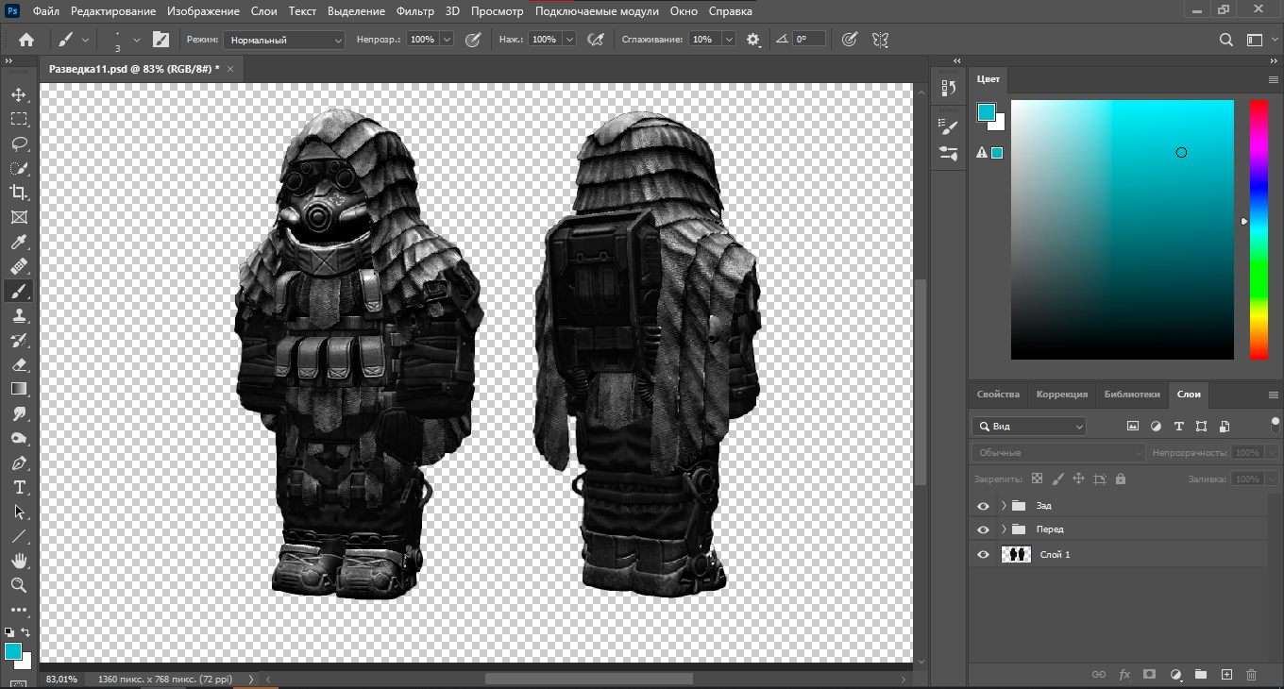Select the Hand tool
Image resolution: width=1284 pixels, height=689 pixels.
(18, 561)
